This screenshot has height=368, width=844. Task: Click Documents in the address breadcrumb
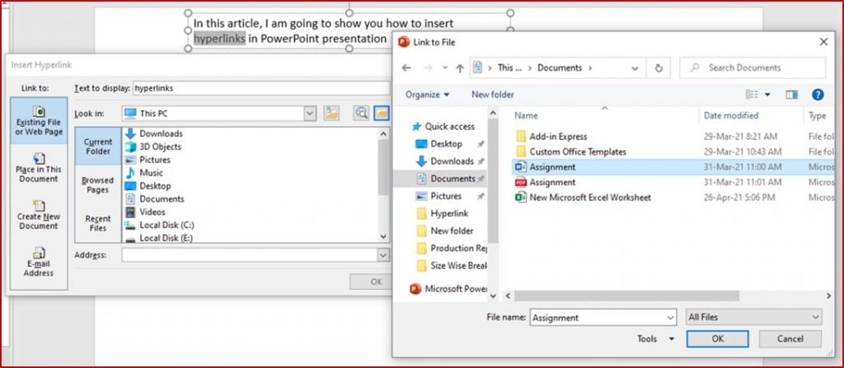[560, 68]
